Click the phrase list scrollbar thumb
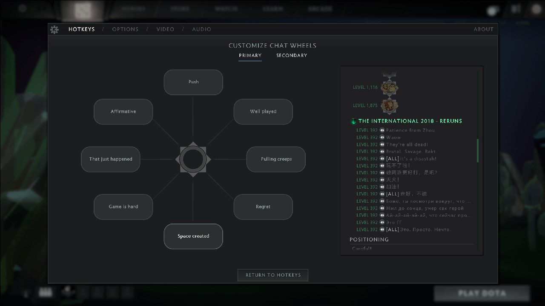545x306 pixels. click(x=477, y=150)
